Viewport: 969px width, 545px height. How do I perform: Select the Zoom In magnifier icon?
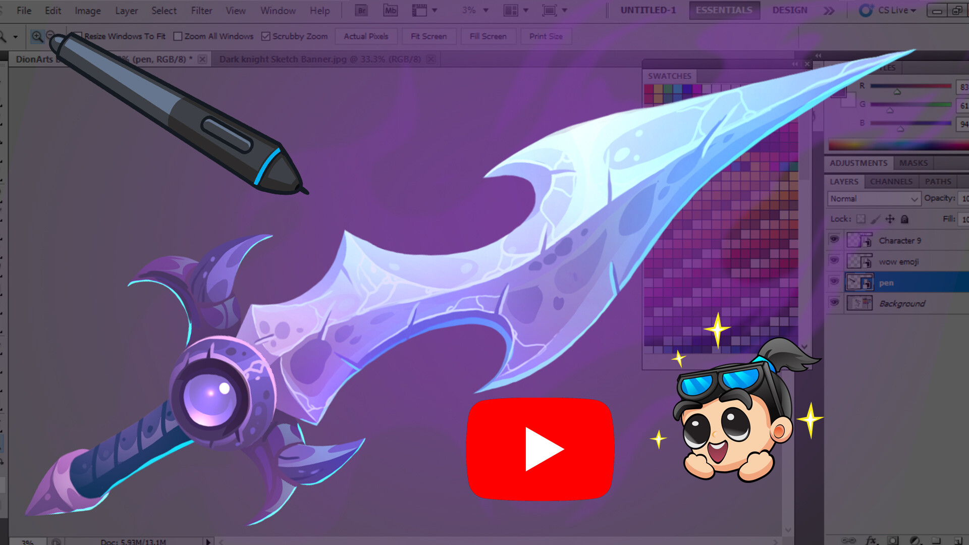[37, 36]
